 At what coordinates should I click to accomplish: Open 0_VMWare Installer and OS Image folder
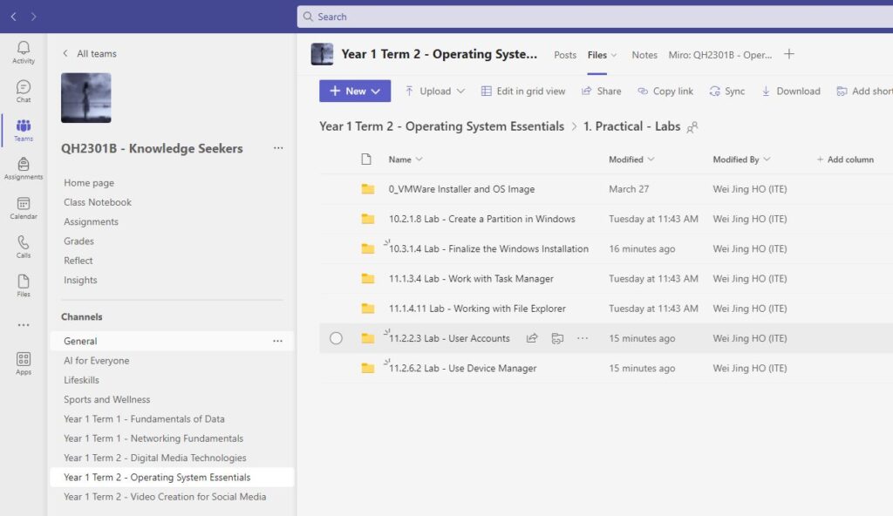tap(461, 189)
